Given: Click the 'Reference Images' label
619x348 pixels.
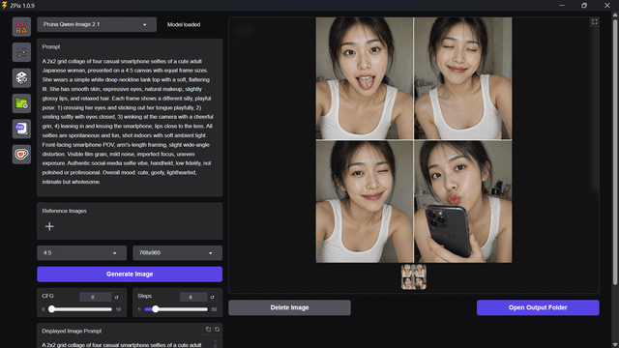Looking at the screenshot, I should [x=65, y=211].
